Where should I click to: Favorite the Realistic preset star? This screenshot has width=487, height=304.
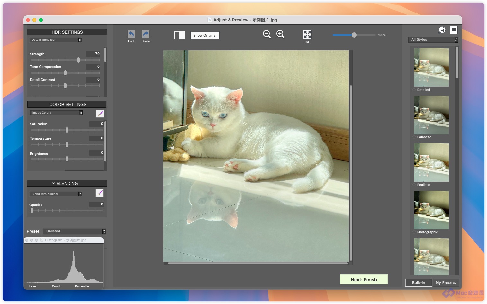click(x=414, y=185)
